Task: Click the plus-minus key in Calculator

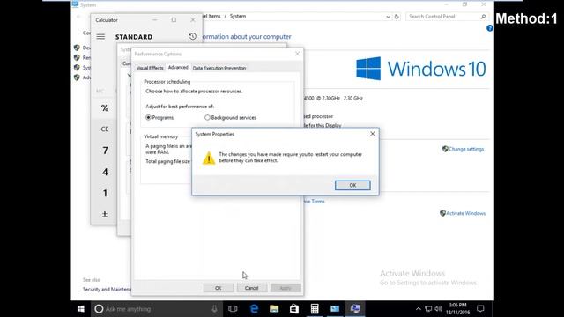Action: [105, 214]
